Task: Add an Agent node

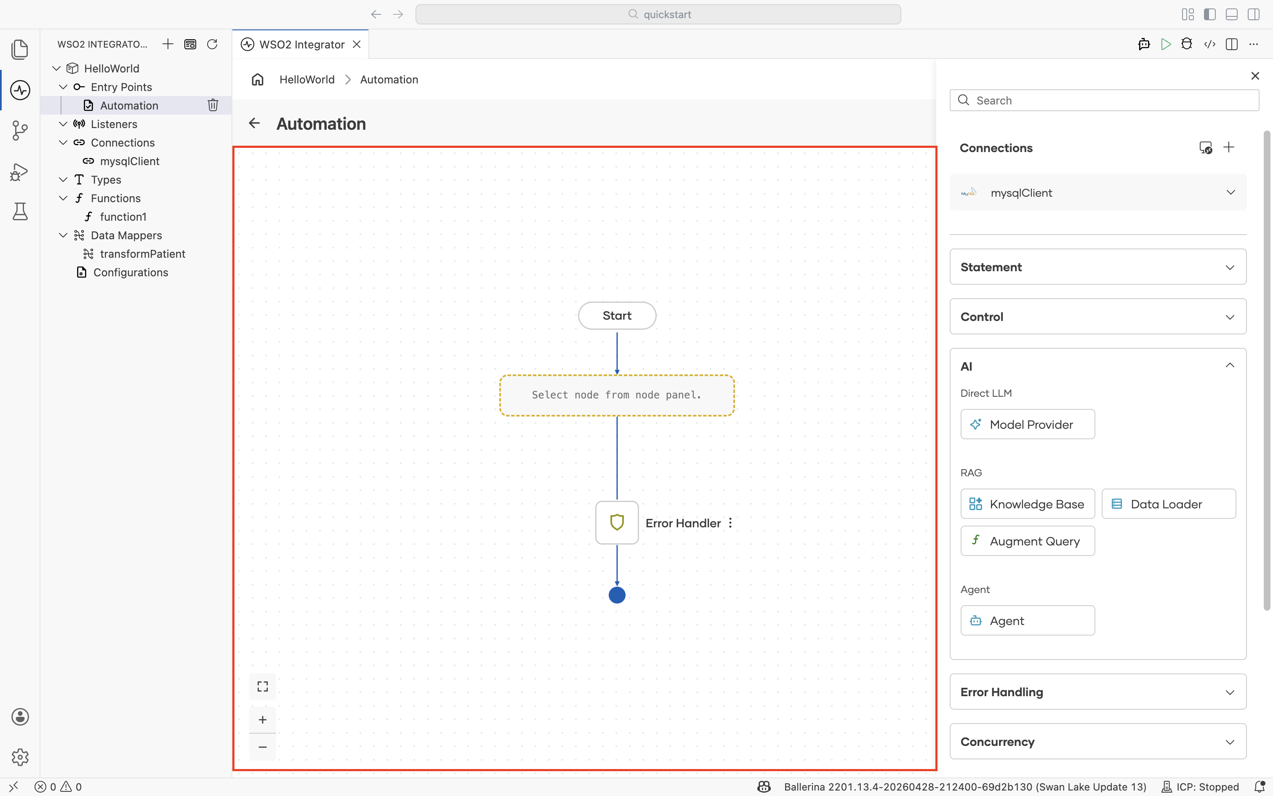Action: click(x=1027, y=620)
